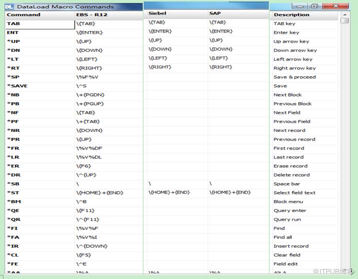Select the *LT command cell
This screenshot has height=279, width=358.
(40, 59)
